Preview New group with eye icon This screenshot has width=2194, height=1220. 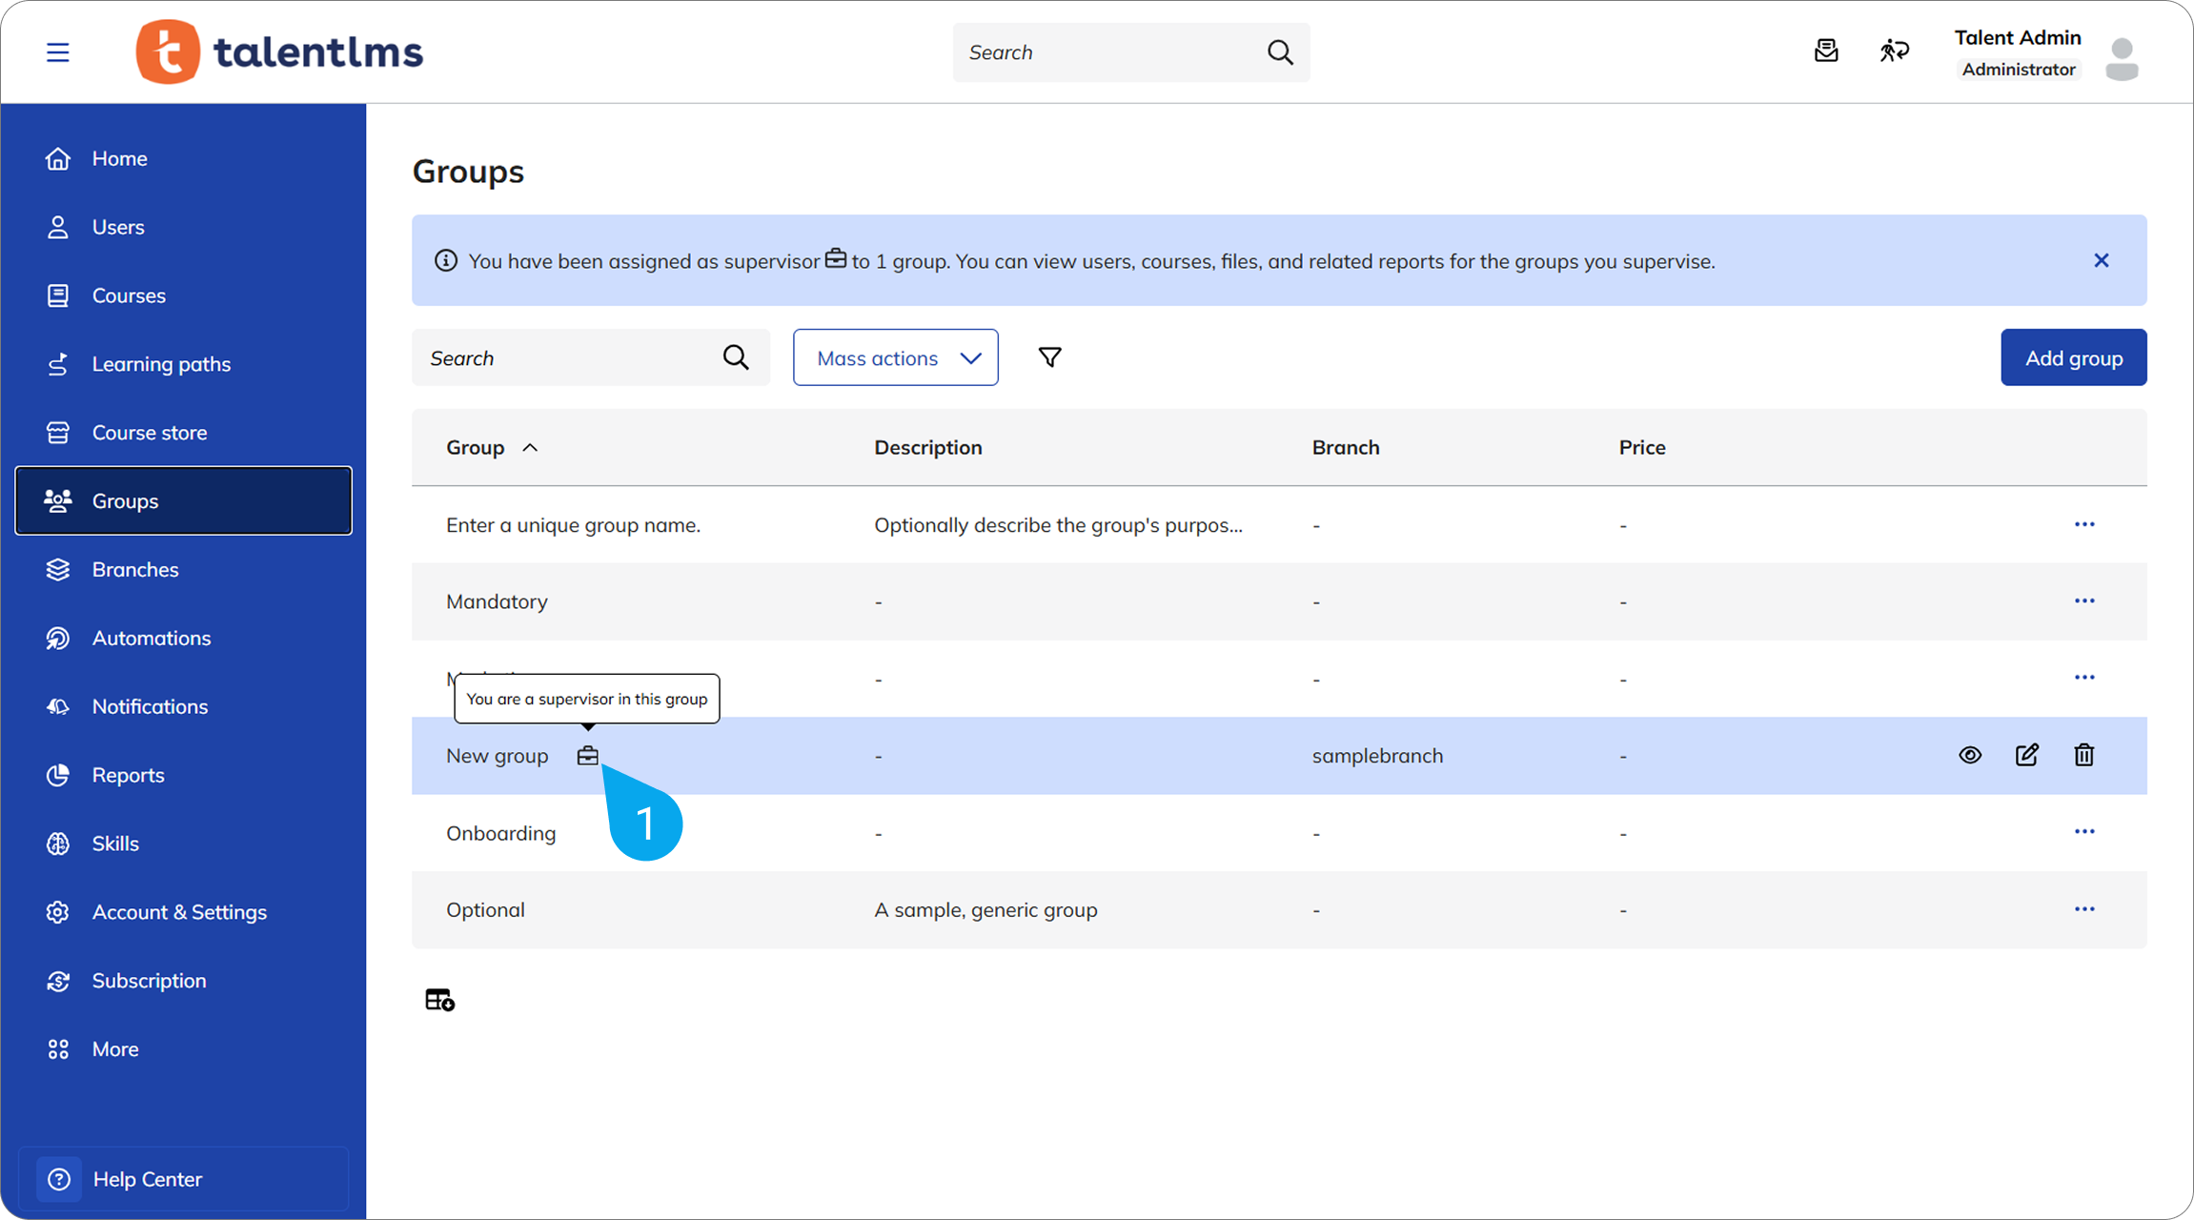click(1970, 755)
